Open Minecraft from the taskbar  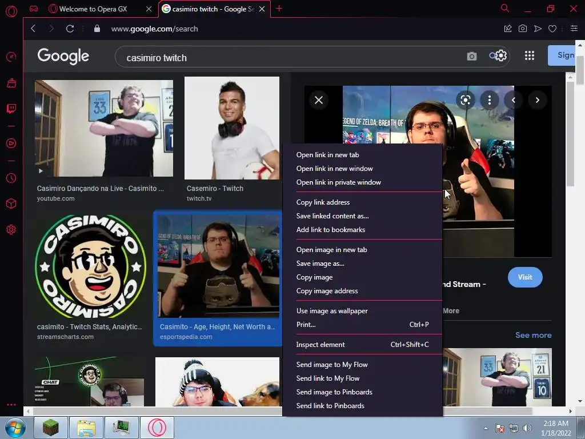(51, 428)
